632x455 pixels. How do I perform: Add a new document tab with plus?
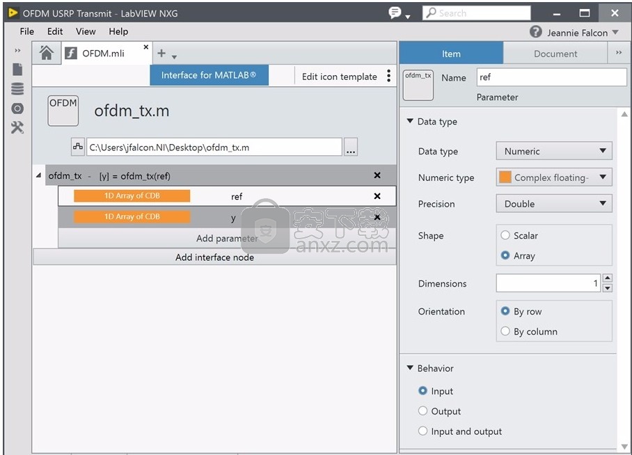click(161, 53)
